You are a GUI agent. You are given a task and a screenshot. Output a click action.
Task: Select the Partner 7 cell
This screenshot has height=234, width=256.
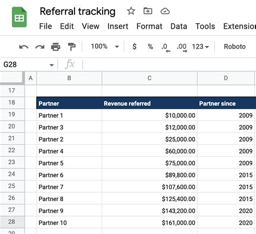(69, 187)
